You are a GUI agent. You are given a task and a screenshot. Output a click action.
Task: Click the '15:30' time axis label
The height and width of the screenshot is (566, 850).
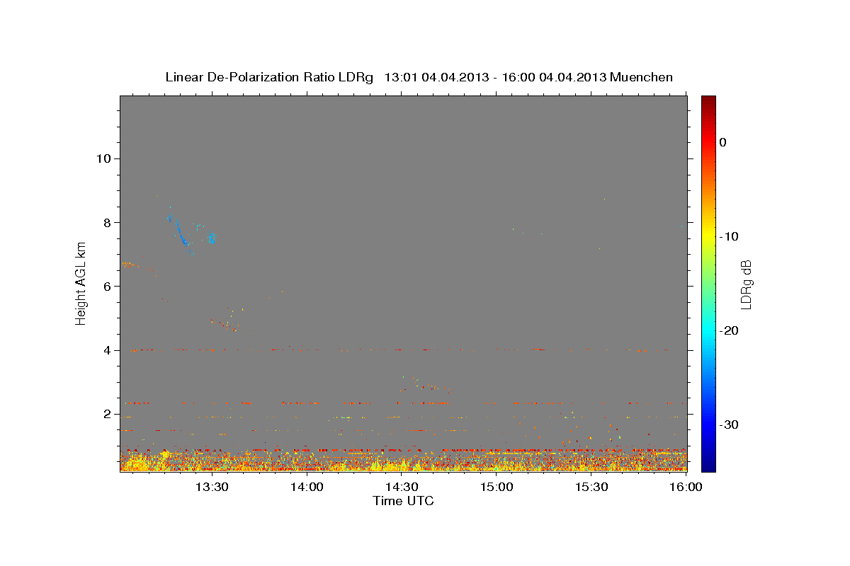pos(591,487)
